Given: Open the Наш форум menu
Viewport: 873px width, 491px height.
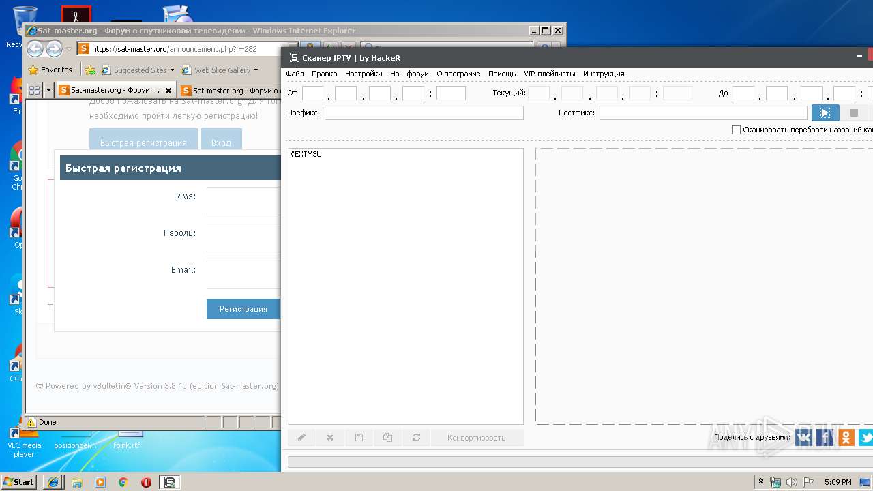Looking at the screenshot, I should (x=409, y=74).
